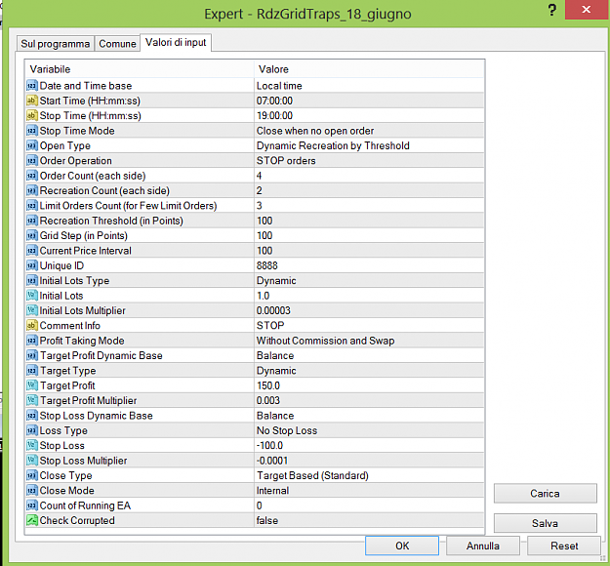
Task: Click the icon beside Grid Step (in Points)
Action: (32, 235)
